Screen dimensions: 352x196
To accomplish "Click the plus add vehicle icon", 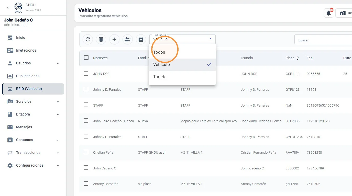I will click(x=114, y=39).
